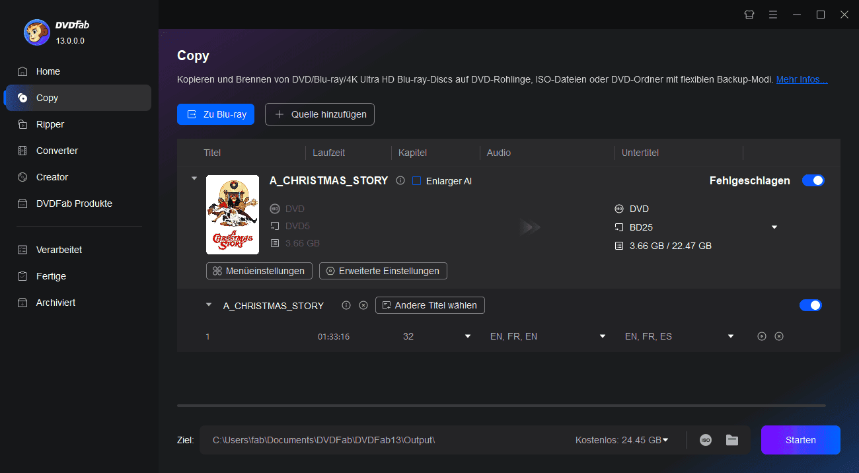This screenshot has width=859, height=473.
Task: Open the EN, FR, EN audio dropdown
Action: [x=603, y=336]
